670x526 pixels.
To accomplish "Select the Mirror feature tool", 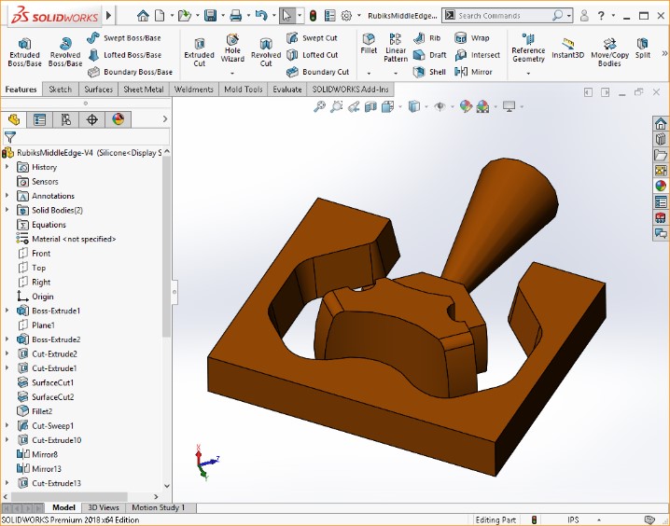I will point(473,72).
